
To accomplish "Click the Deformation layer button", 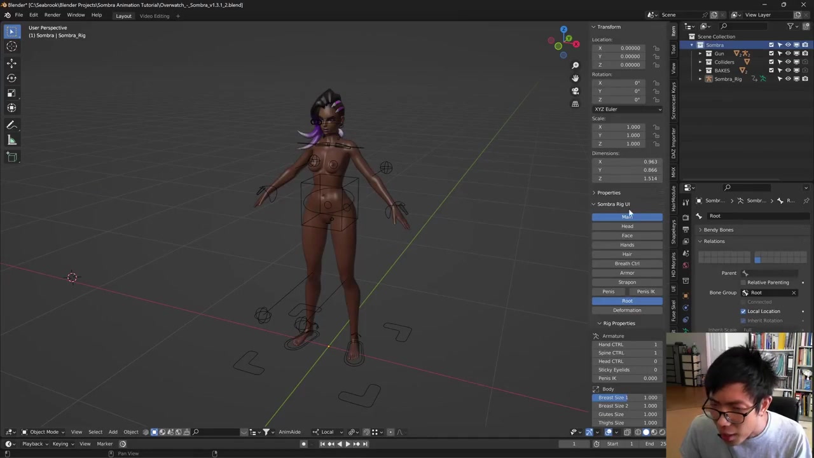I will [627, 310].
